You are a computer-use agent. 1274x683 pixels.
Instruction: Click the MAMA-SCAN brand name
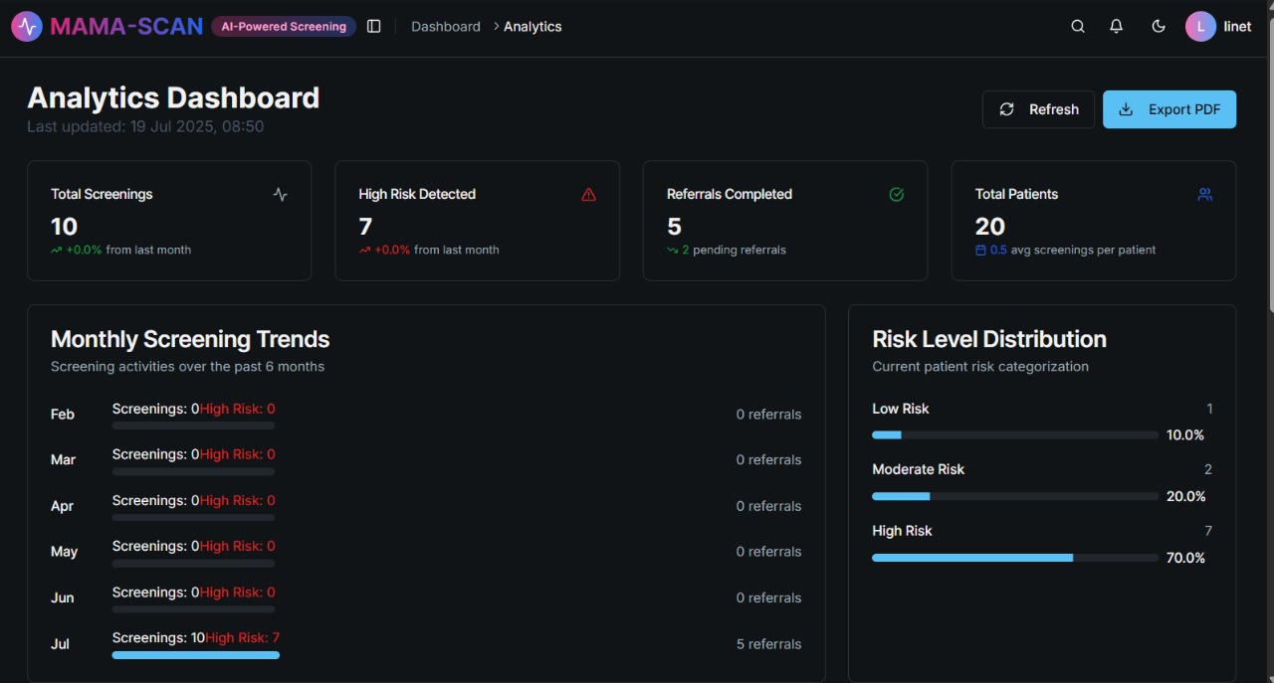(126, 27)
